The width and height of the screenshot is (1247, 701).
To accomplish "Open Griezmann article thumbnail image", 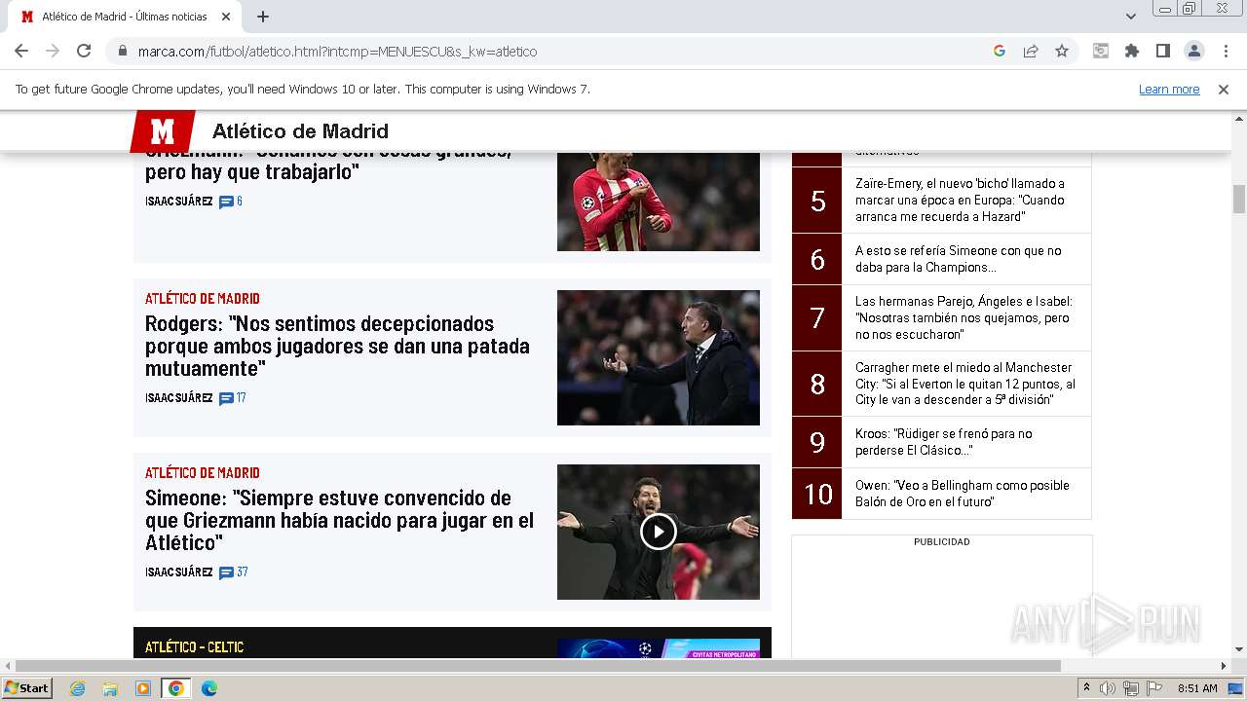I will [659, 202].
